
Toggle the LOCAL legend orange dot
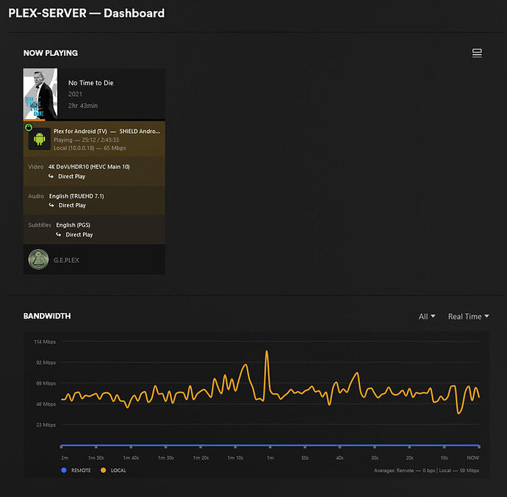pyautogui.click(x=103, y=470)
